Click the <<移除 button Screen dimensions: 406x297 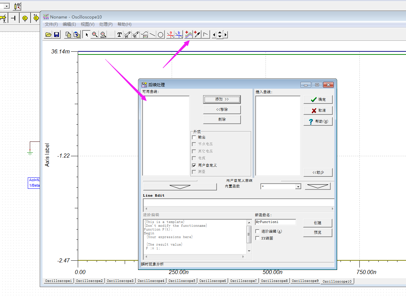(x=222, y=110)
